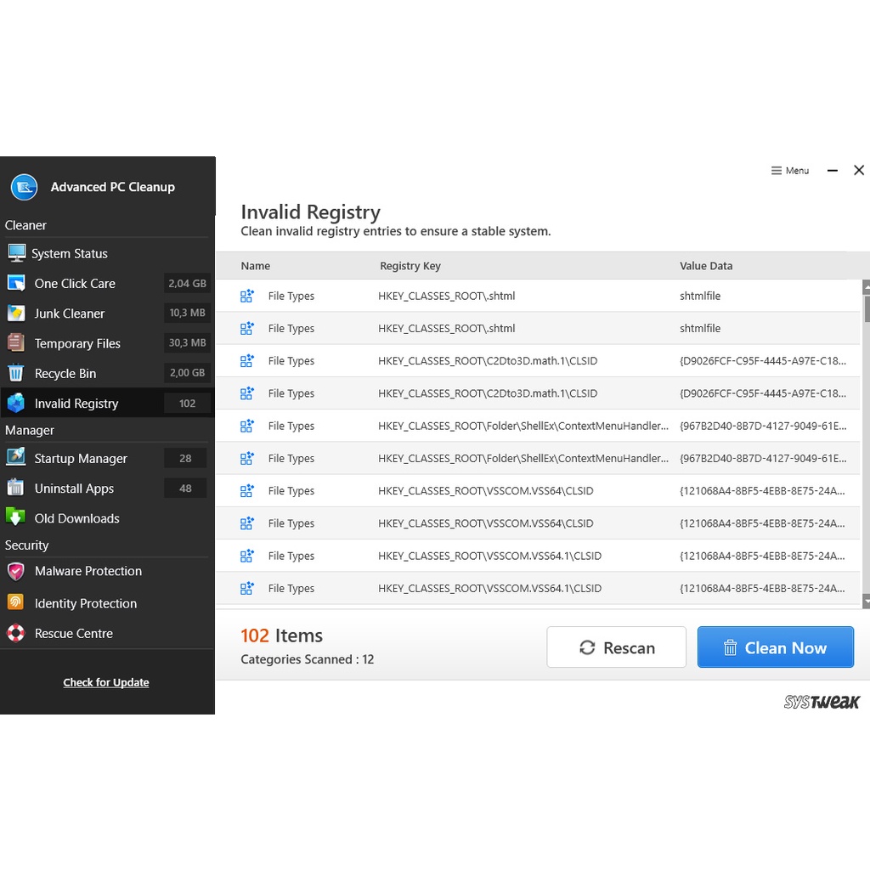Open the System Status monitor icon
870x870 pixels.
pyautogui.click(x=16, y=253)
